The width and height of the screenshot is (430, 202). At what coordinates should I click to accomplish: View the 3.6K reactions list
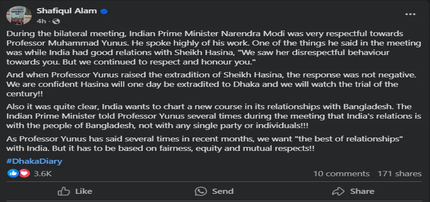coord(43,174)
